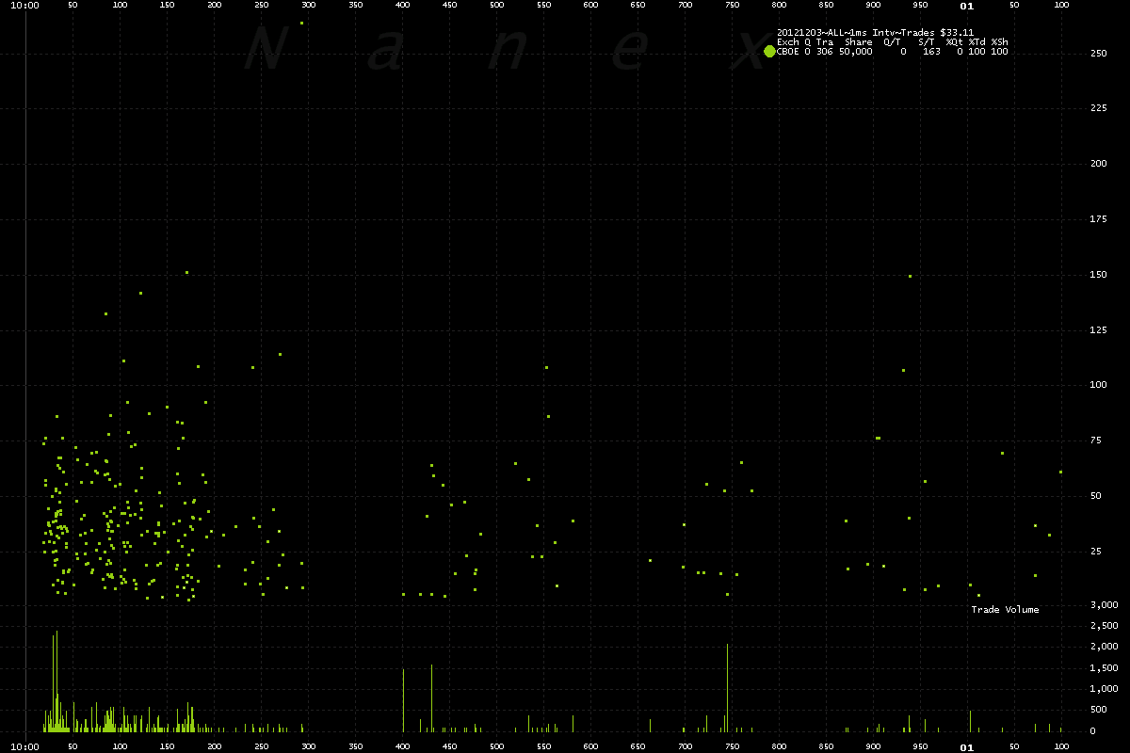Click the highest outlier trade dot above 250
Viewport: 1130px width, 753px height.
[x=301, y=23]
